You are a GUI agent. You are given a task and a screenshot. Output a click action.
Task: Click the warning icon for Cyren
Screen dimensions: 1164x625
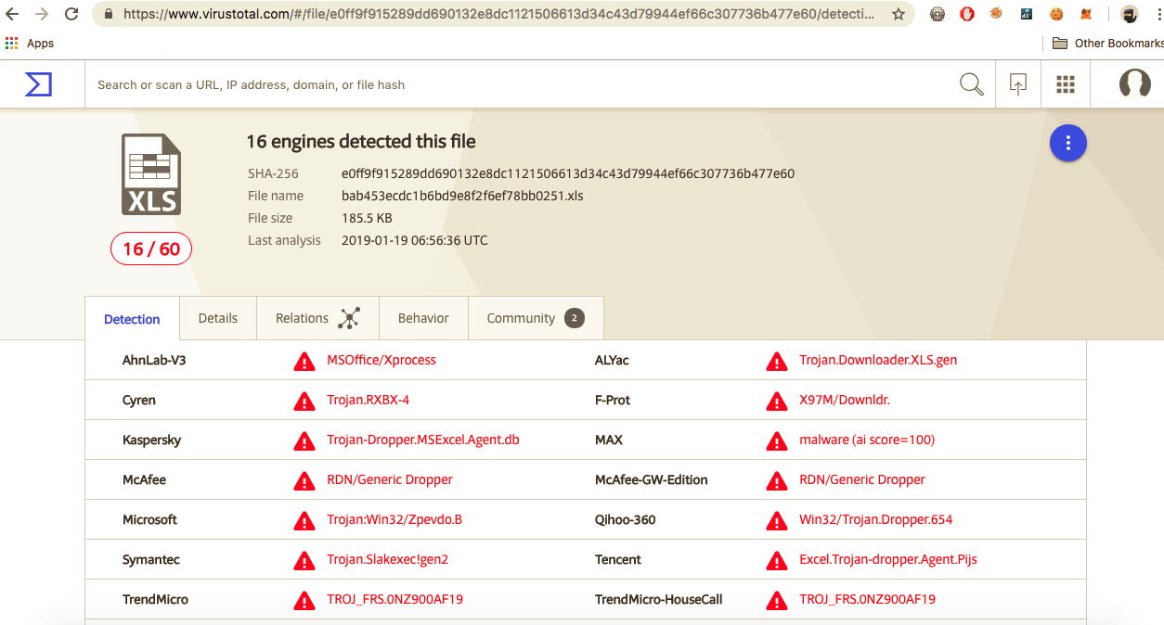pyautogui.click(x=304, y=401)
